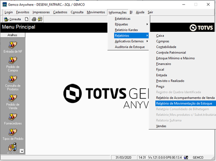
Task: Open the Fornecedores shortcut icon
Action: tap(13, 117)
